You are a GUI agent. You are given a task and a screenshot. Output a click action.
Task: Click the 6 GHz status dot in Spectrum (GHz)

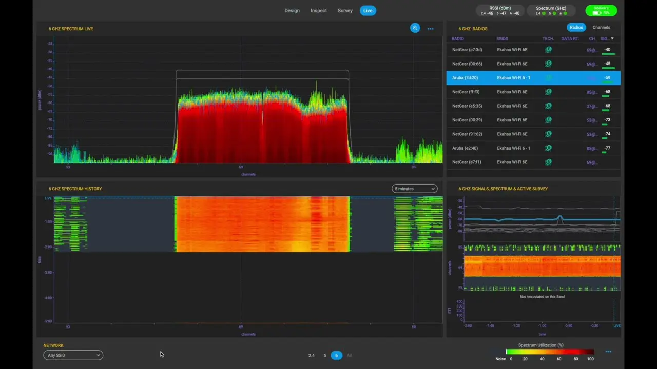coord(565,13)
